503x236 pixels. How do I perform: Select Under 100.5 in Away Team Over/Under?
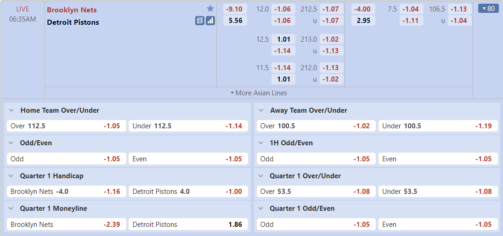[438, 126]
